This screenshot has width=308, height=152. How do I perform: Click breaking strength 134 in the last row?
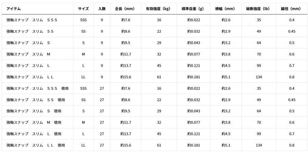point(259,145)
